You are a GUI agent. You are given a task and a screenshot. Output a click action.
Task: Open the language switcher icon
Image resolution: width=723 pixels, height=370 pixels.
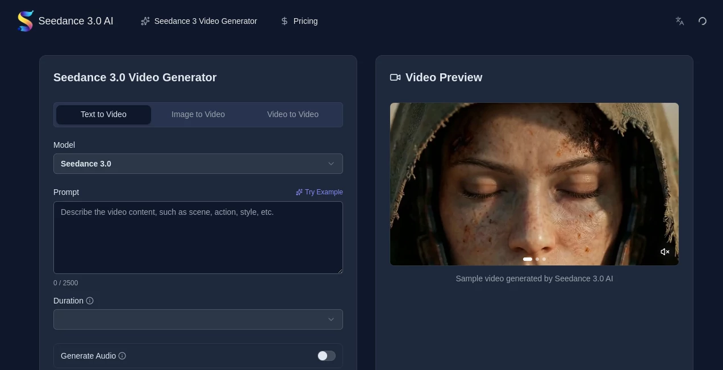click(x=679, y=21)
